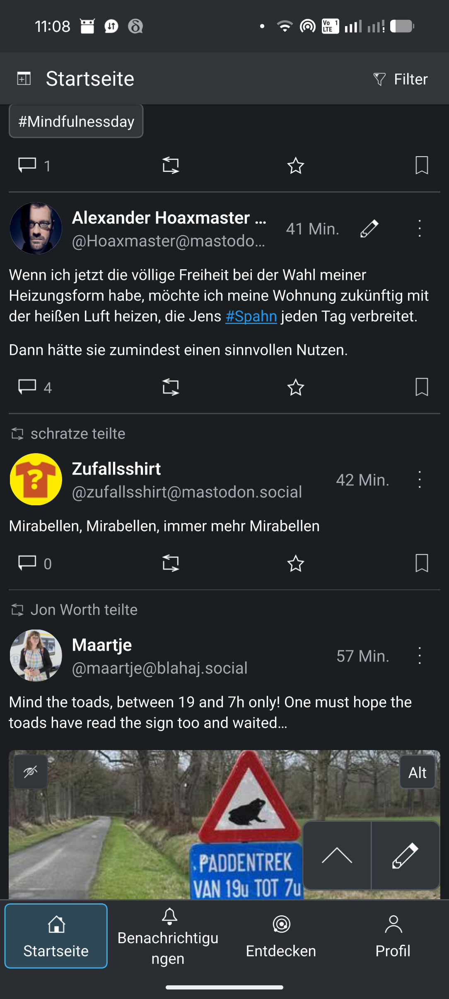
Task: Tap the #Mindfulnessday hashtag chip
Action: tap(76, 121)
